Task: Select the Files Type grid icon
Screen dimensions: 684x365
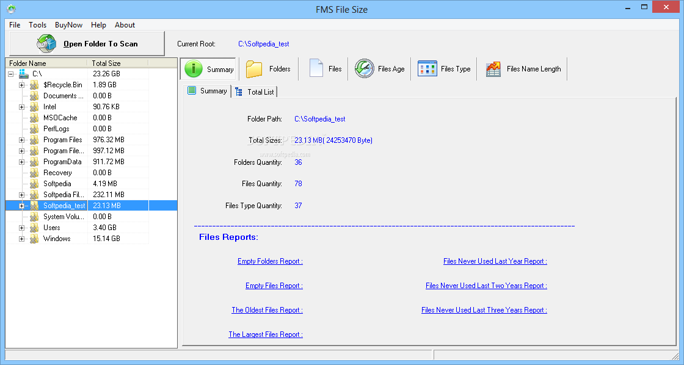Action: pos(427,68)
